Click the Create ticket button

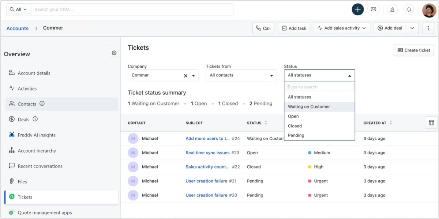414,50
